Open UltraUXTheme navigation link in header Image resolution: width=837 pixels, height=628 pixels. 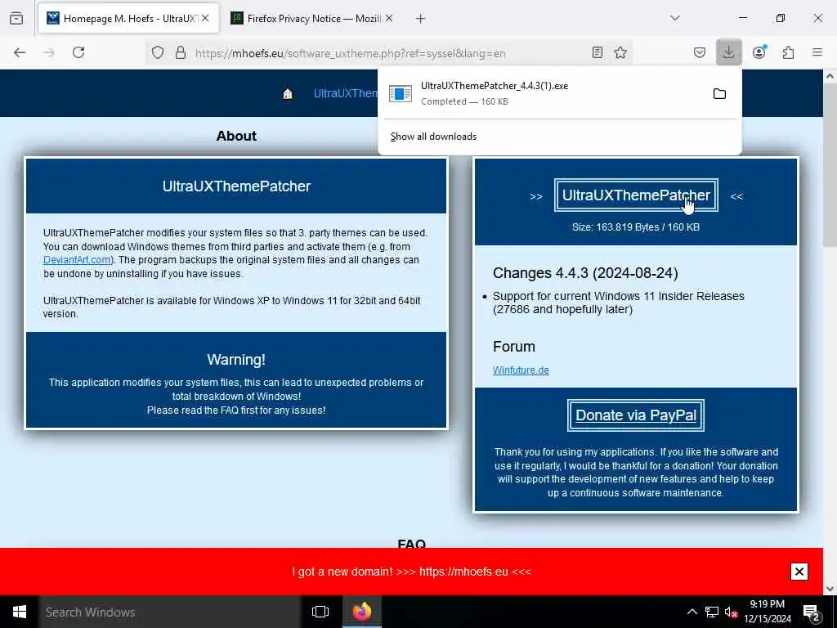[x=346, y=93]
